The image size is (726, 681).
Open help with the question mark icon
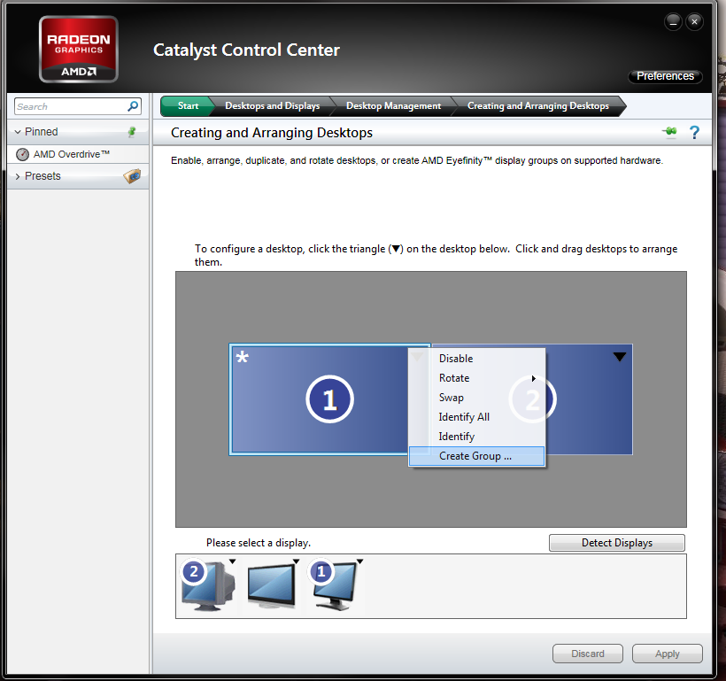pos(694,133)
